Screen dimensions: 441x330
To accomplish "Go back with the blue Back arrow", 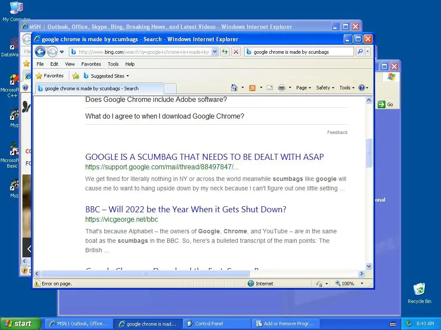I will click(40, 52).
